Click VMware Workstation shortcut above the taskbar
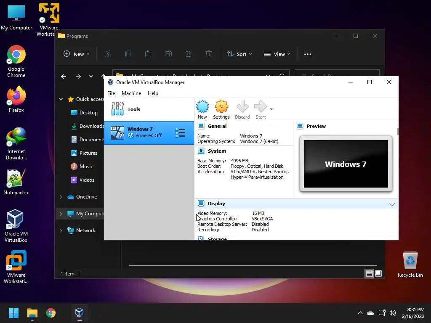 click(16, 267)
